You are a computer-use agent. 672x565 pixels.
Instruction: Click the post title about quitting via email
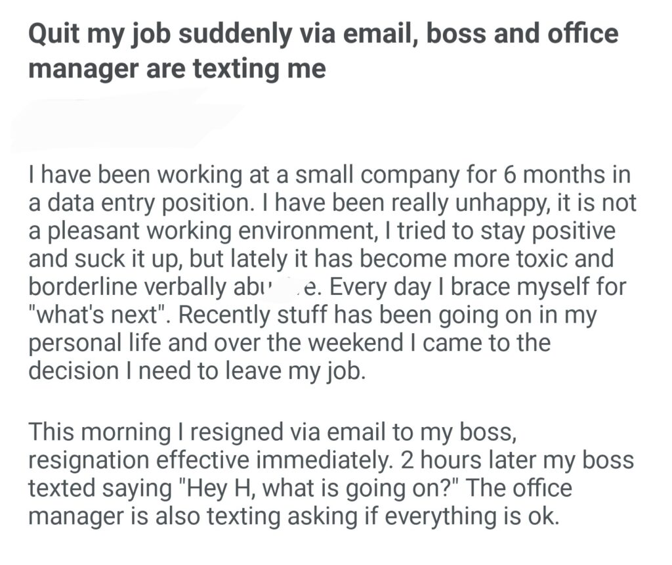click(x=323, y=50)
